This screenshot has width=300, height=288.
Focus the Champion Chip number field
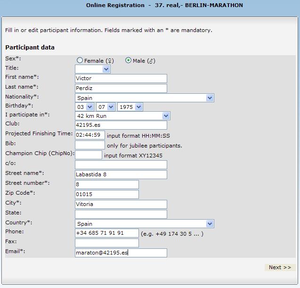(88, 155)
